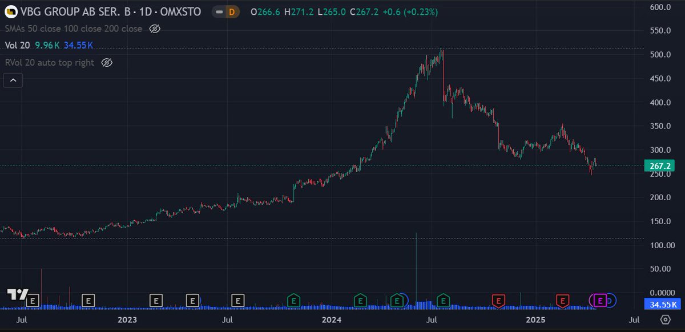Click the VBG Group company logo icon
This screenshot has width=685, height=332.
coord(10,11)
